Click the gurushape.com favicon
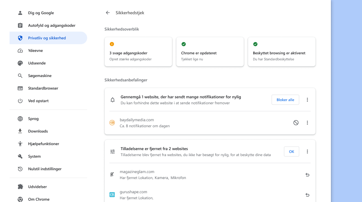Screen dimensions: 362x202 112,195
